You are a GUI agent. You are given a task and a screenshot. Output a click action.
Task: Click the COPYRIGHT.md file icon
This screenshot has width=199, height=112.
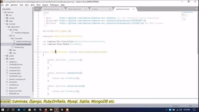tap(7, 76)
